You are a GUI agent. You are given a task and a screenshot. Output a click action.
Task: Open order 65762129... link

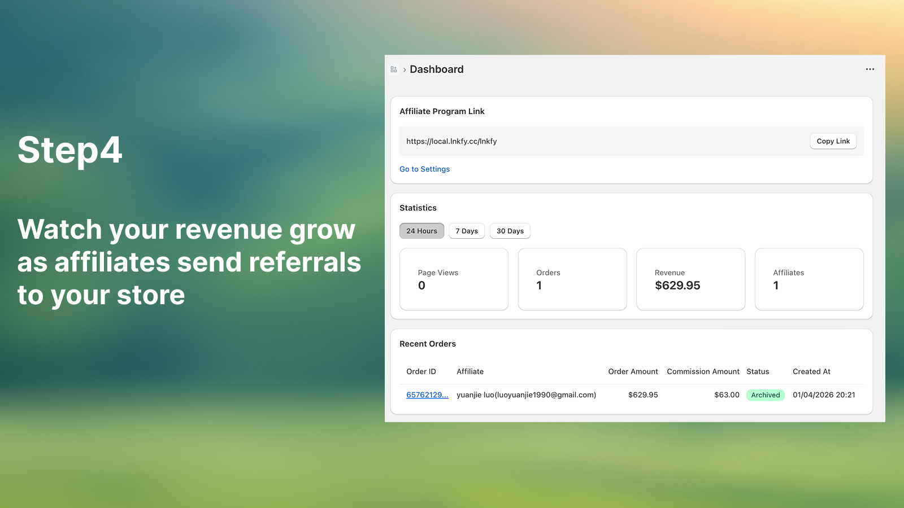click(x=427, y=395)
